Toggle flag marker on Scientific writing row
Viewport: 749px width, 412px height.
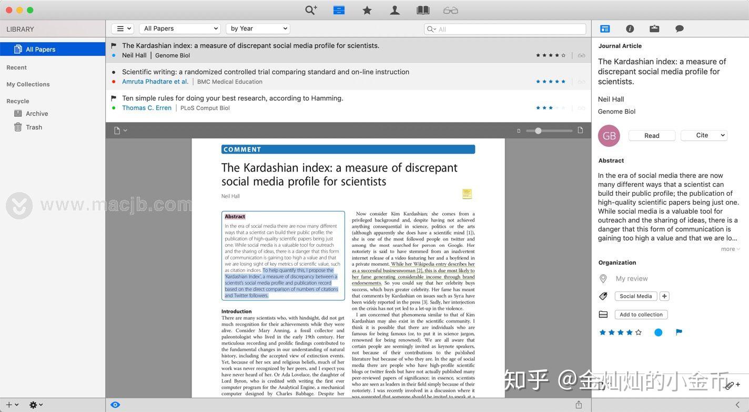tap(114, 72)
